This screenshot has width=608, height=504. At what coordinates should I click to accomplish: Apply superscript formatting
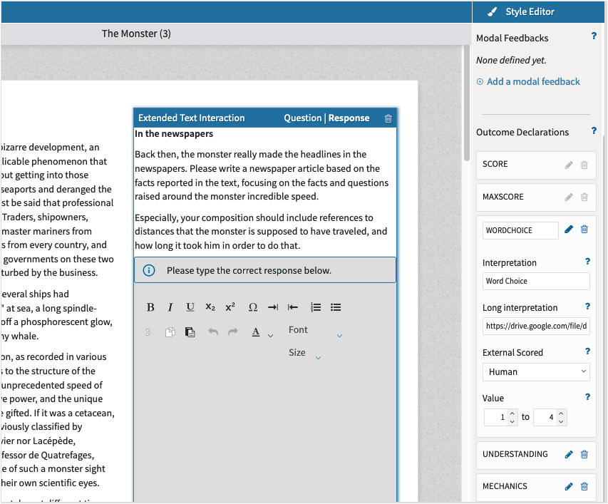pos(230,307)
